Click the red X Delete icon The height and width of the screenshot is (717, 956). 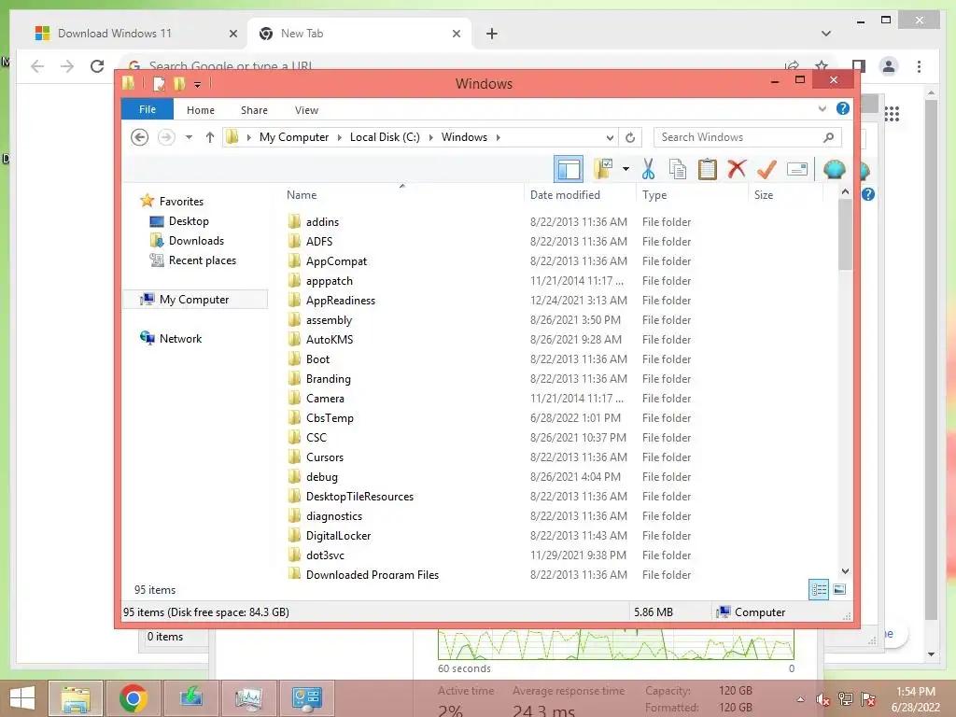(737, 168)
